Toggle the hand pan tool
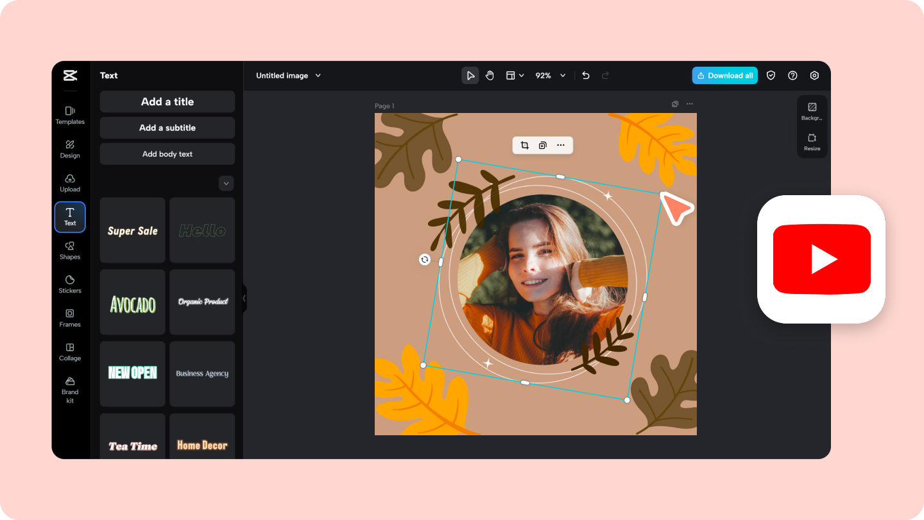 pos(490,75)
